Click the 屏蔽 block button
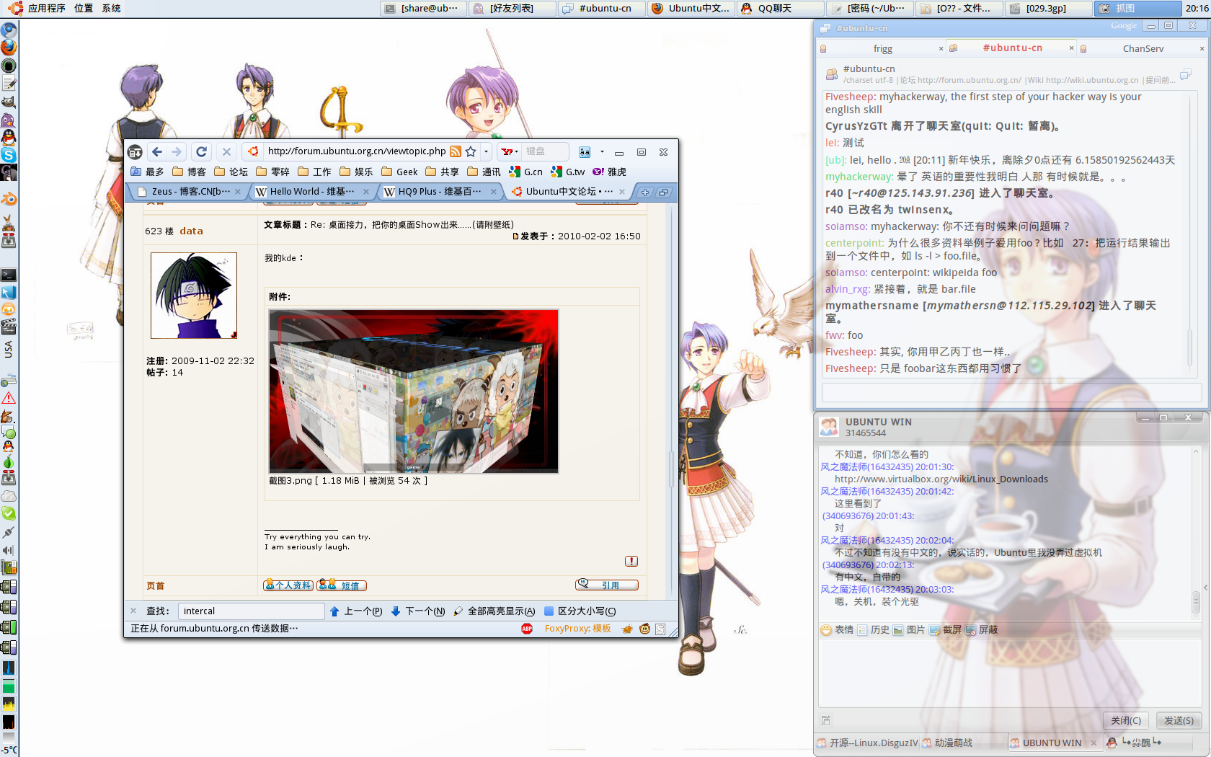 [x=981, y=629]
